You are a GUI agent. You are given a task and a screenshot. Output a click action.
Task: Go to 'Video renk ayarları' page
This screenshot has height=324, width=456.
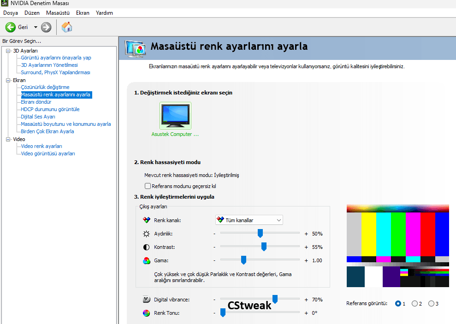coord(41,146)
